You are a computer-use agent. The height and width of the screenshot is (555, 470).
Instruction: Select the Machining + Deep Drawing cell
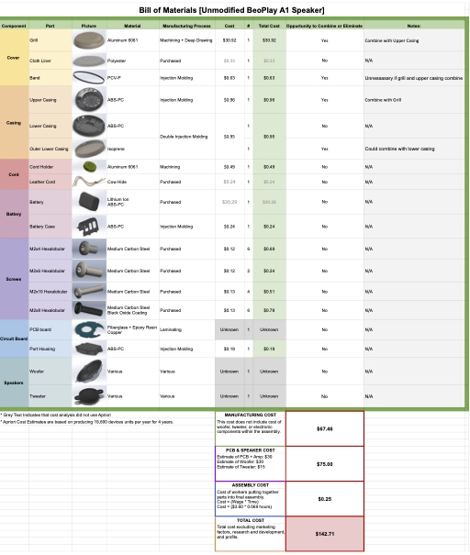coord(186,40)
